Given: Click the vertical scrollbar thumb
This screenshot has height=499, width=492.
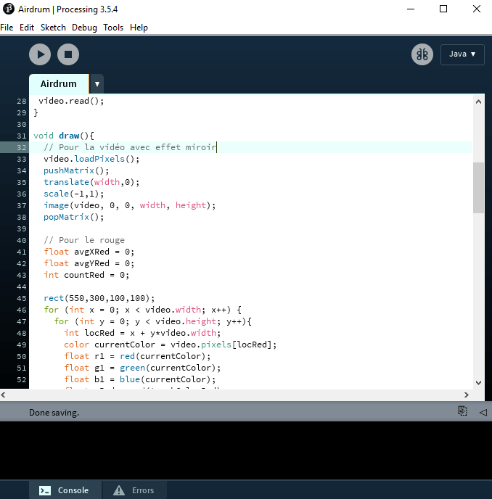Looking at the screenshot, I should point(478,188).
